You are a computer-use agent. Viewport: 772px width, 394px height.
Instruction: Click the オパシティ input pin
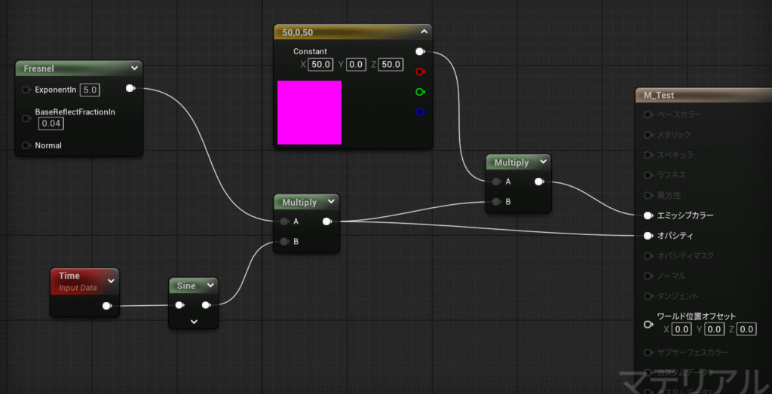[x=648, y=236]
